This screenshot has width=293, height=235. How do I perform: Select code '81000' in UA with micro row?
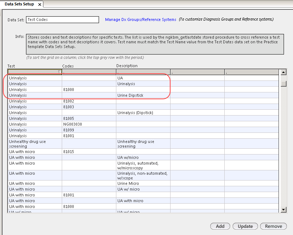coord(89,206)
